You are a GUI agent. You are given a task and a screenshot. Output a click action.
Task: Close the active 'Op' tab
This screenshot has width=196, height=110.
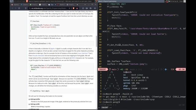click(x=55, y=5)
